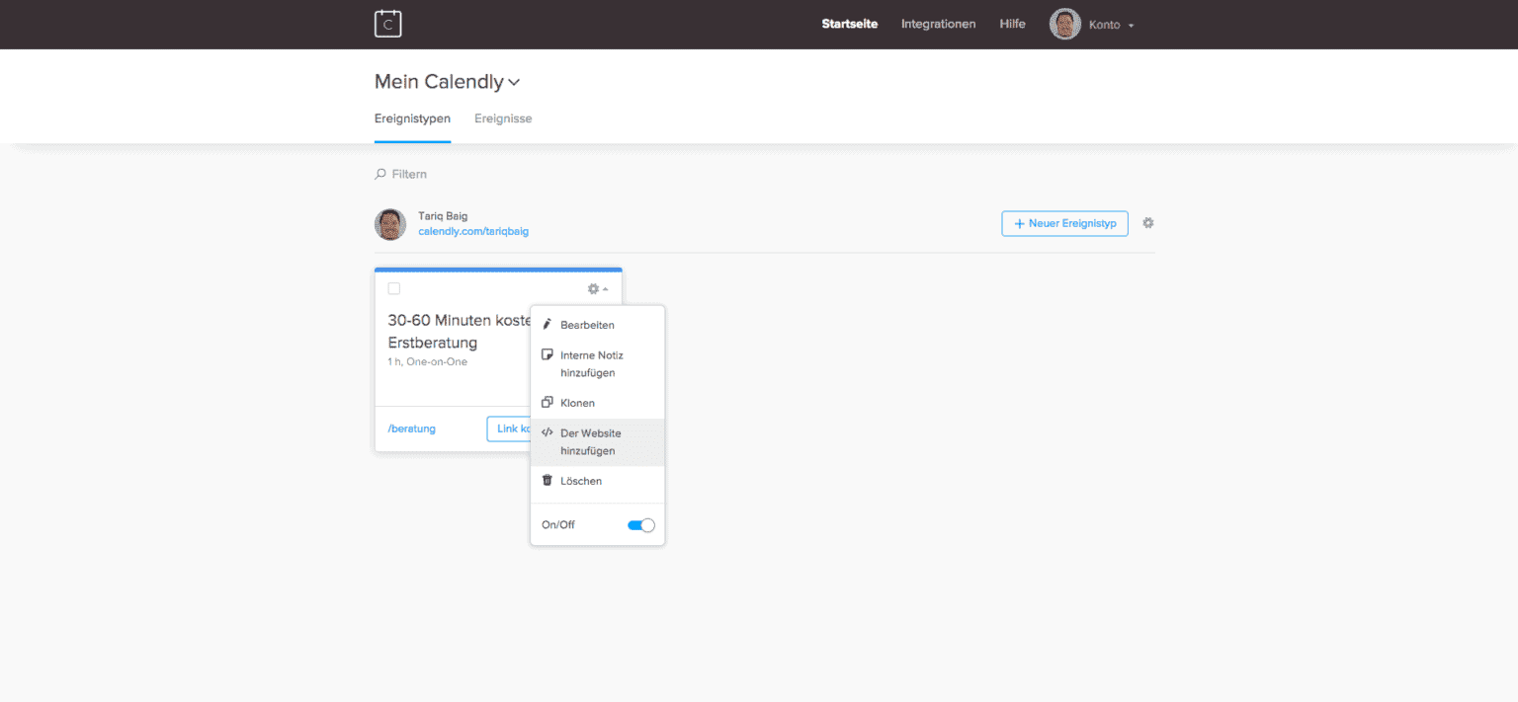Open the /beratung event link

pos(412,429)
